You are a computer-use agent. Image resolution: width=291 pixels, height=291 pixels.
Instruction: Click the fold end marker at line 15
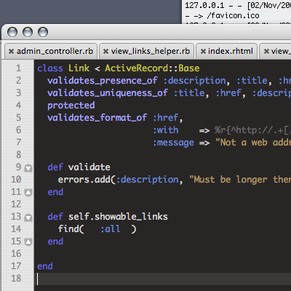(x=28, y=242)
